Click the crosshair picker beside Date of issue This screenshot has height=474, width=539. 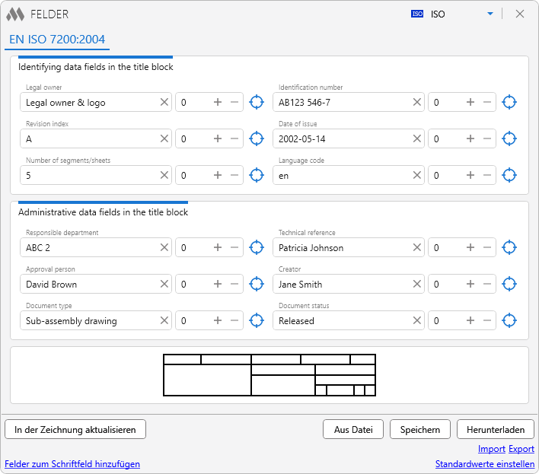tap(510, 138)
